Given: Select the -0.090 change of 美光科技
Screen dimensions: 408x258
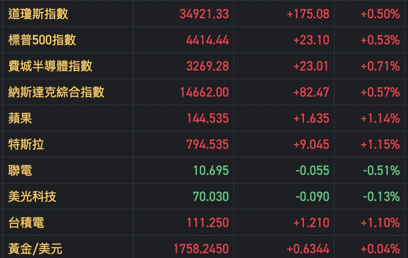Looking at the screenshot, I should [313, 197].
